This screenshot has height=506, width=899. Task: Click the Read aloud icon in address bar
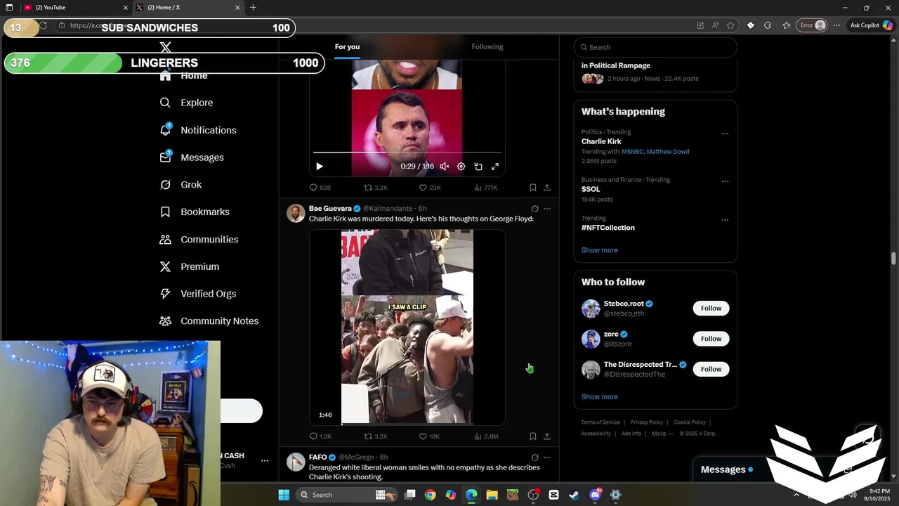click(715, 25)
